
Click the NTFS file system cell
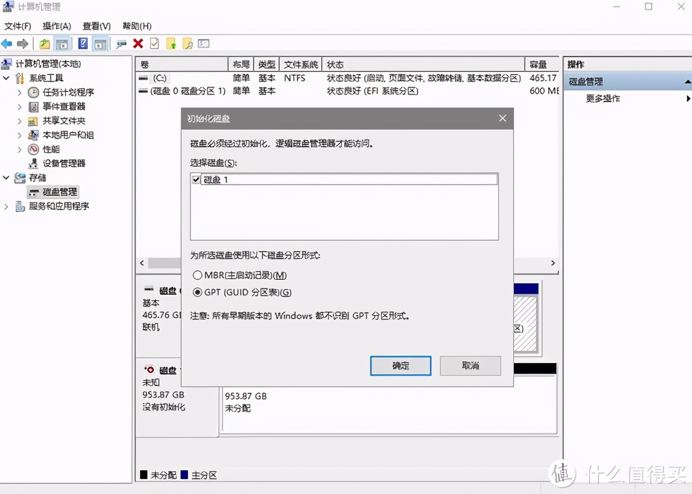295,78
